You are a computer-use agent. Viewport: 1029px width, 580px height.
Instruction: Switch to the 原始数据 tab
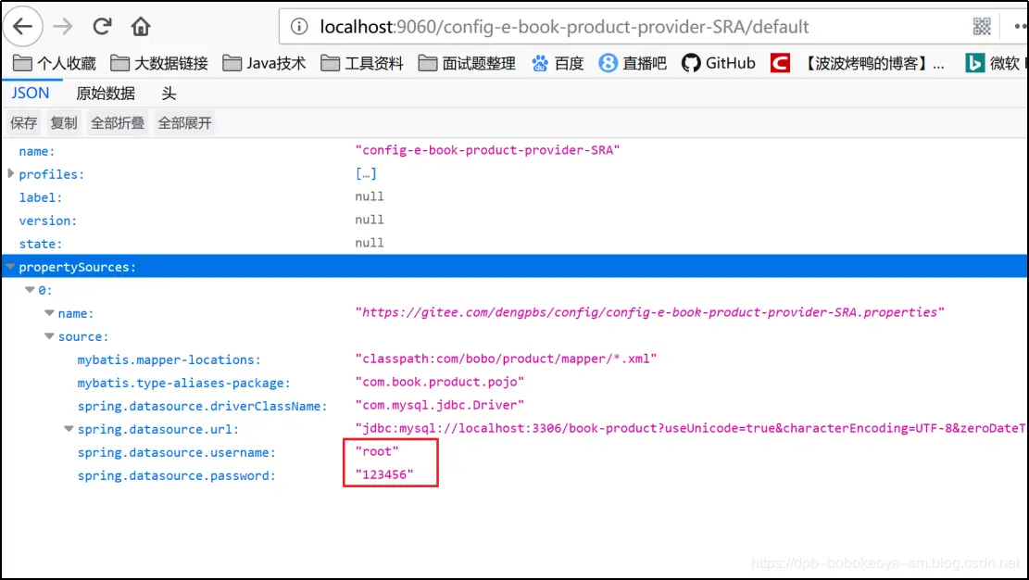pyautogui.click(x=106, y=94)
